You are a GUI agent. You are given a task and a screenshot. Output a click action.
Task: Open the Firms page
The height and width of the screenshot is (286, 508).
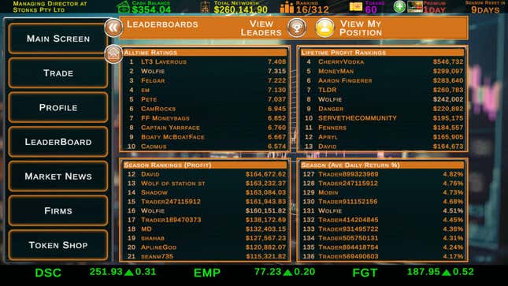pos(58,211)
